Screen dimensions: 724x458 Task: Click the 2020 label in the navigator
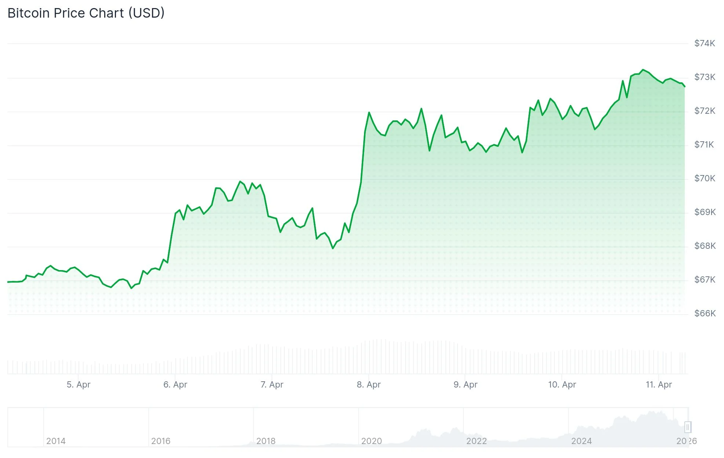pos(371,441)
